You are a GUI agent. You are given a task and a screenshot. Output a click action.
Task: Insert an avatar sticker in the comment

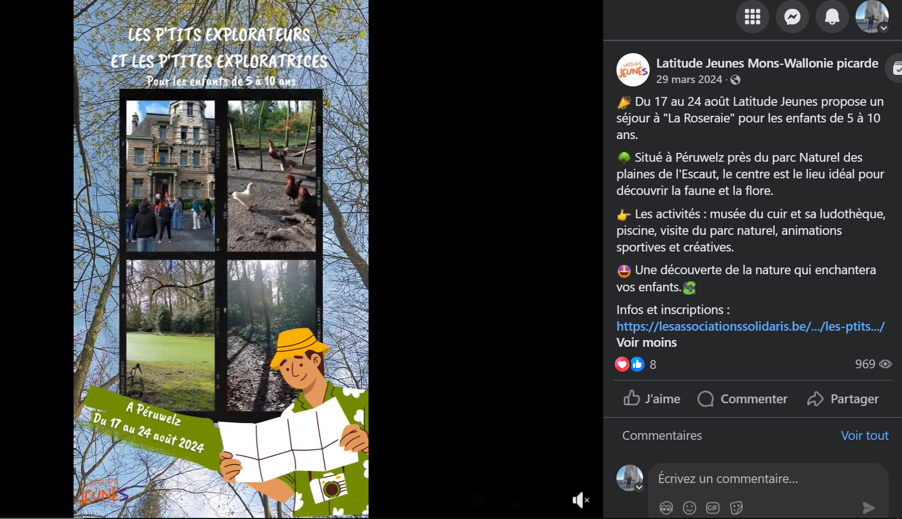(x=666, y=507)
